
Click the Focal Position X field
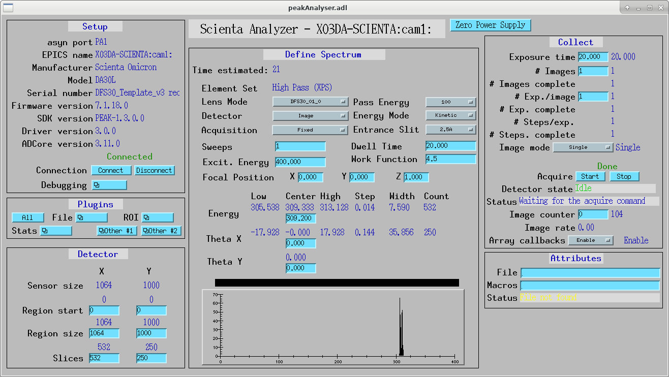311,177
